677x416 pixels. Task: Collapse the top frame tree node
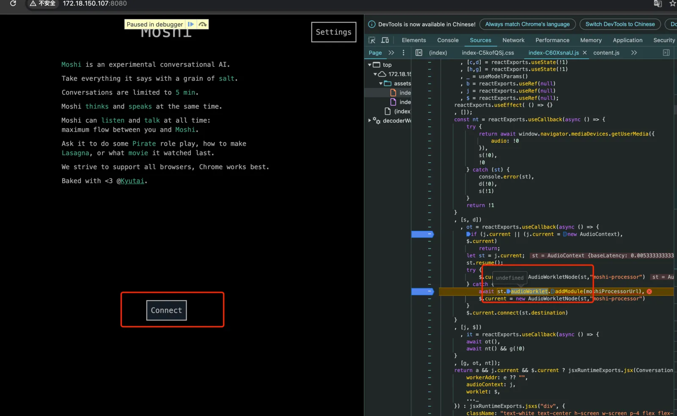(x=369, y=65)
